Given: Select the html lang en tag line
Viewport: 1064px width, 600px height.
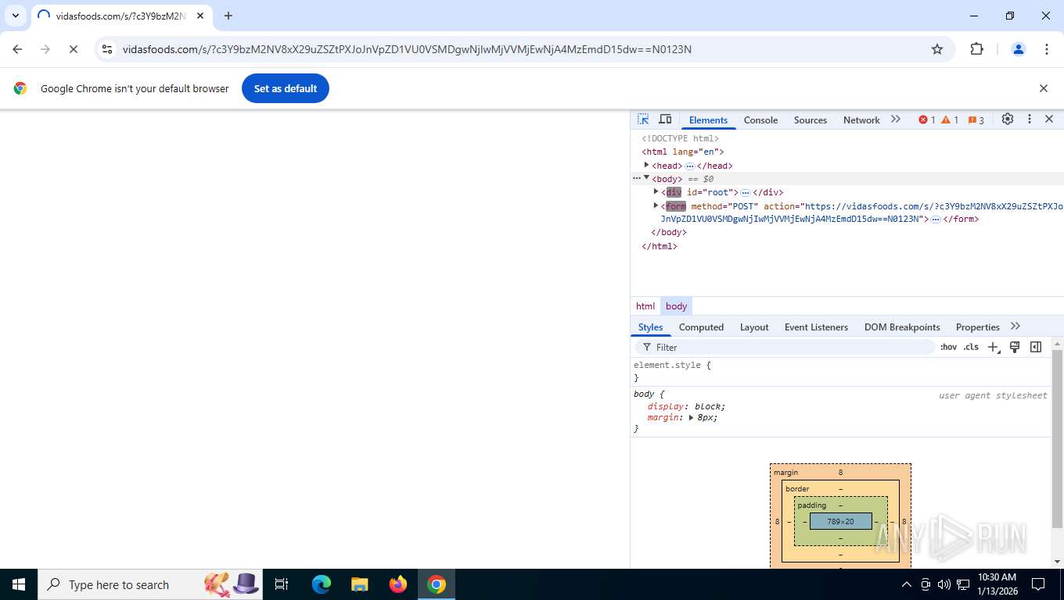Looking at the screenshot, I should click(x=683, y=152).
